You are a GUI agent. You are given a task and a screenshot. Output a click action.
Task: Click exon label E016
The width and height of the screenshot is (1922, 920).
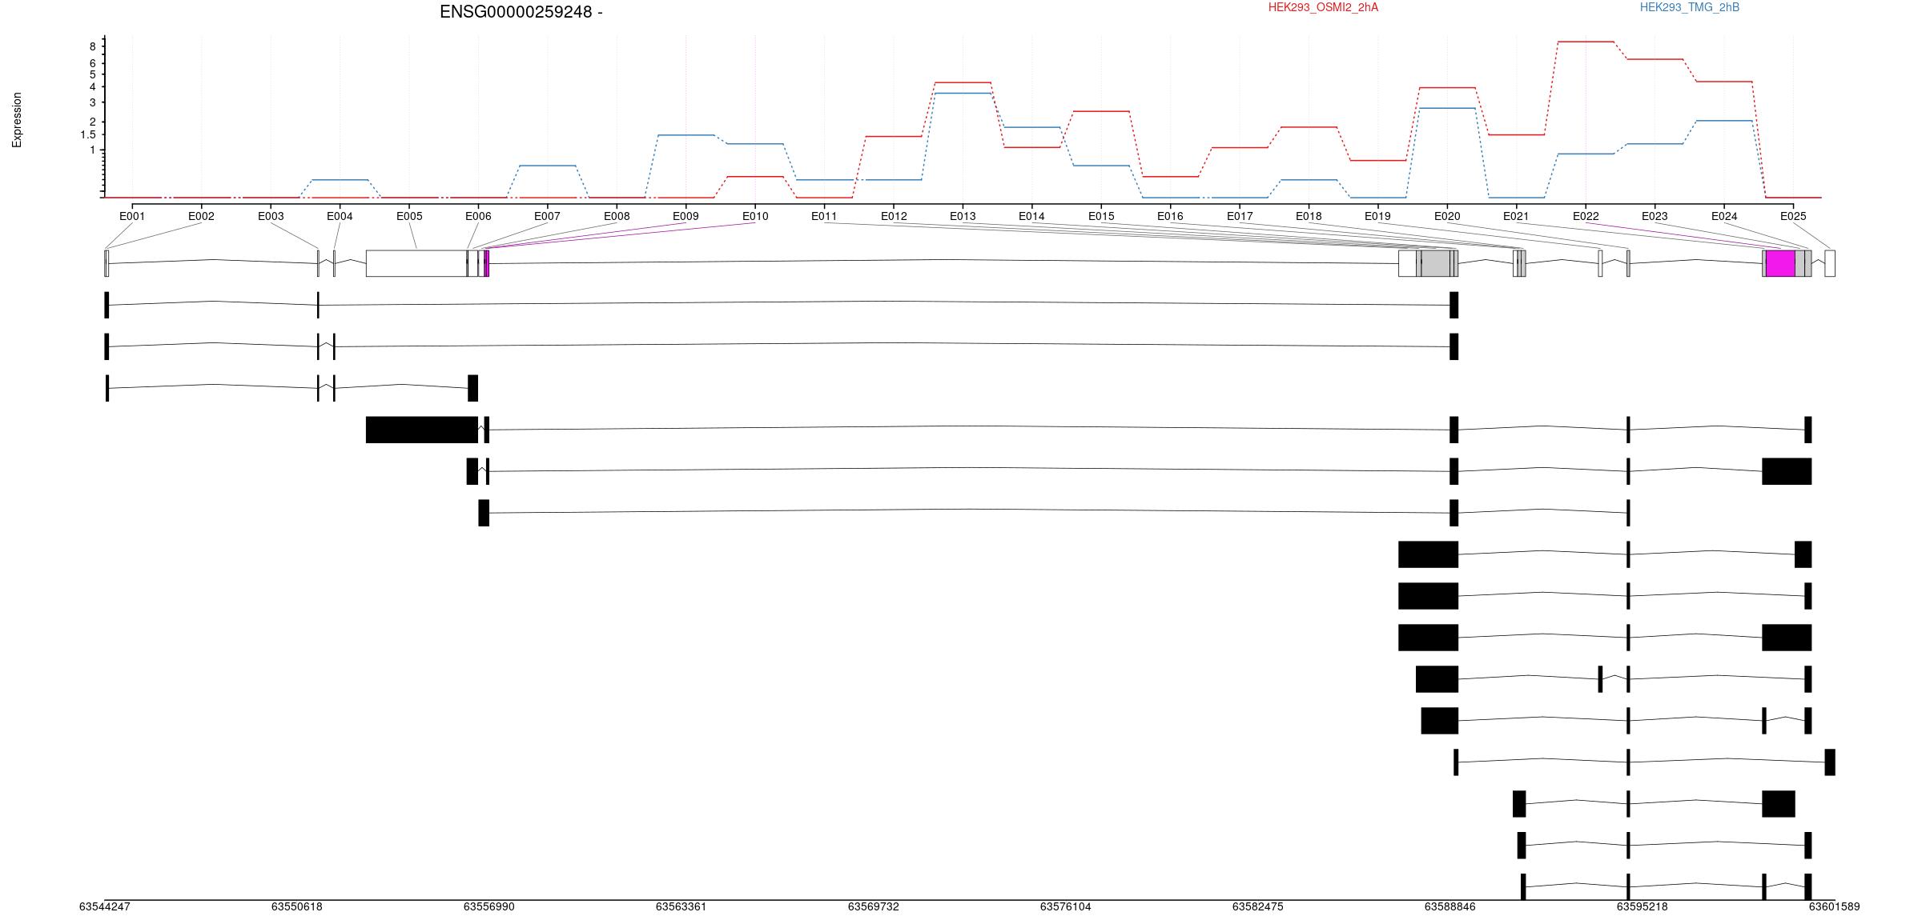pos(1170,216)
